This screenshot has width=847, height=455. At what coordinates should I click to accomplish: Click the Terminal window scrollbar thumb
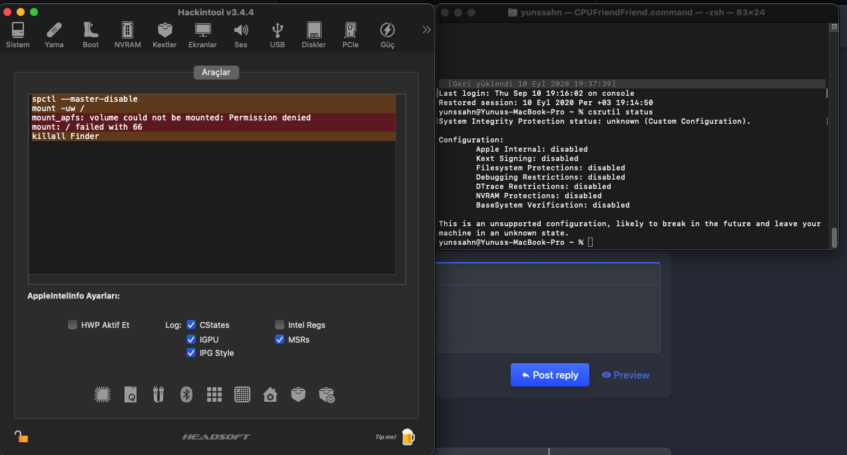[x=834, y=237]
